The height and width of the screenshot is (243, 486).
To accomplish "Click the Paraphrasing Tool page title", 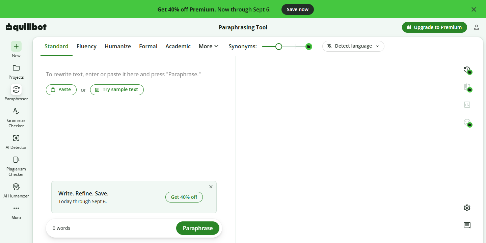I will [x=243, y=27].
